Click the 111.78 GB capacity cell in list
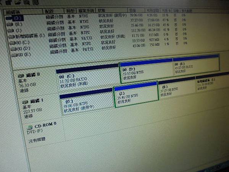The width and height of the screenshot is (229, 172). [x=138, y=30]
